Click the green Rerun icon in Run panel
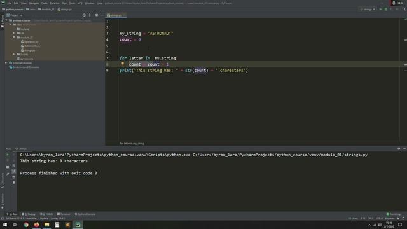 click(x=8, y=155)
